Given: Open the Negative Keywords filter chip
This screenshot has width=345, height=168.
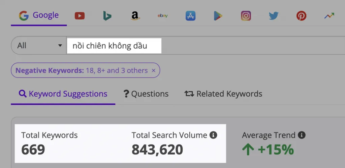Looking at the screenshot, I should tap(81, 70).
